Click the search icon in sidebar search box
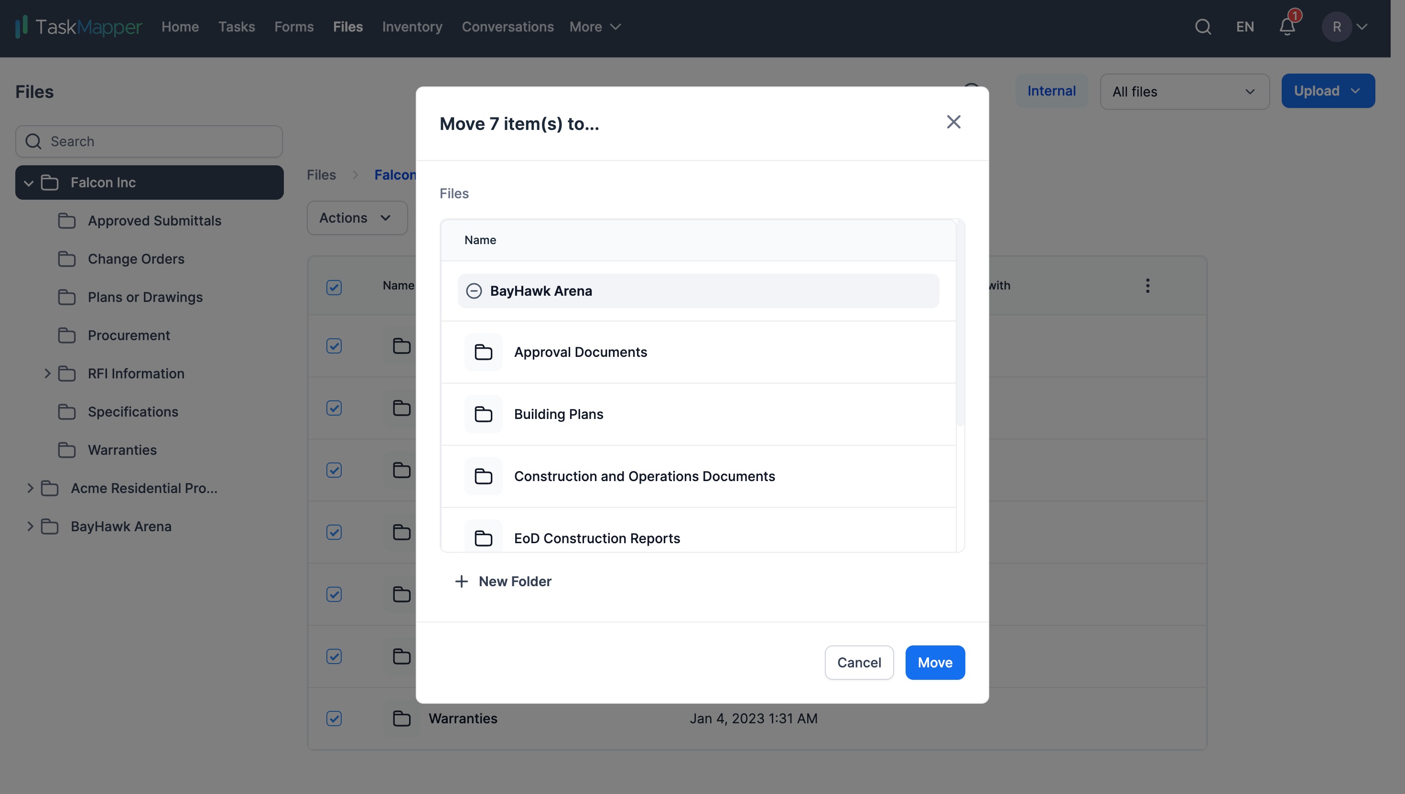The image size is (1405, 794). [x=33, y=142]
